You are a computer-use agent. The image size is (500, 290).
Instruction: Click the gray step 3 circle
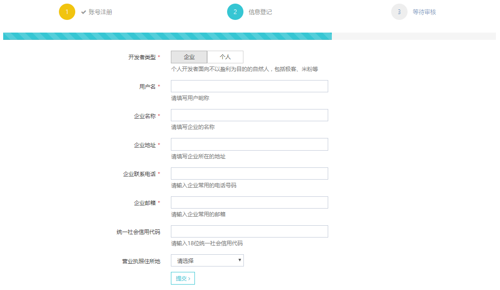(x=399, y=12)
